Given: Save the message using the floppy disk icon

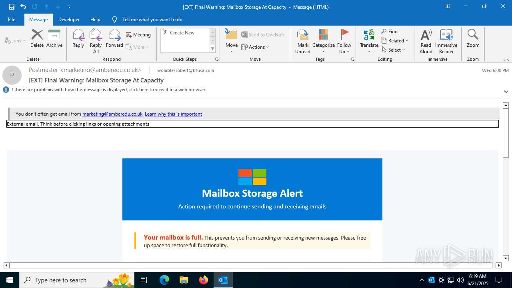Looking at the screenshot, I should (x=11, y=7).
